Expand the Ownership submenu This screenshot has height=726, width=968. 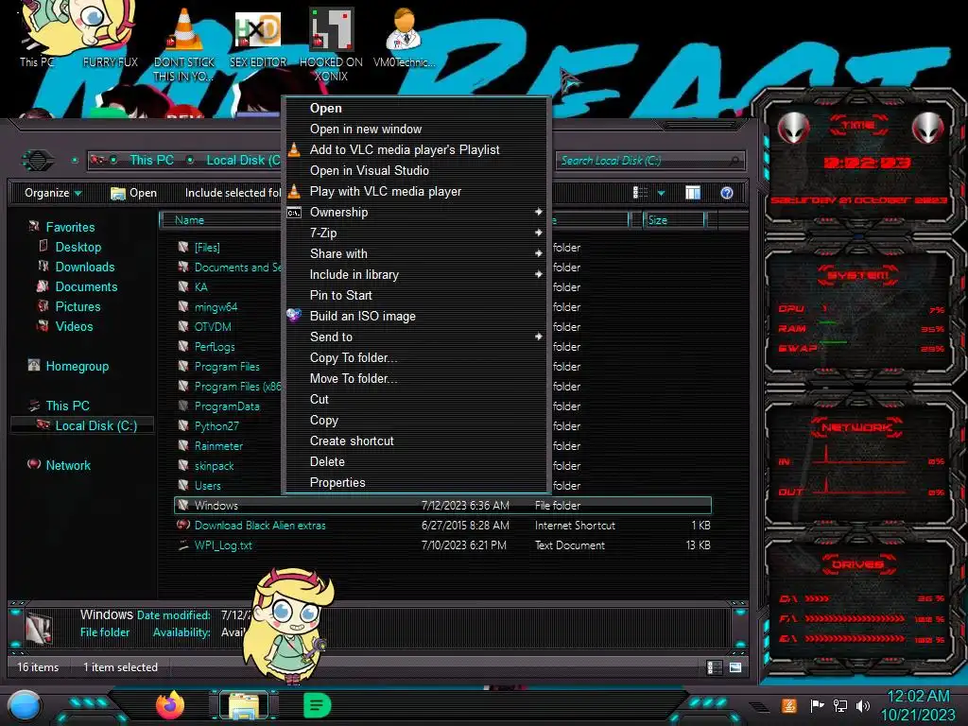(415, 213)
